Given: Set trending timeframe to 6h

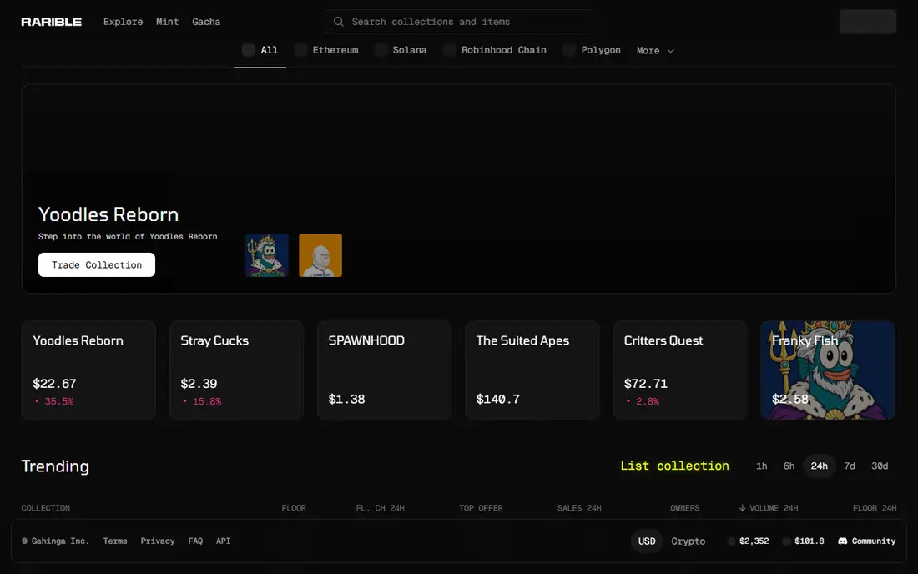Looking at the screenshot, I should click(x=789, y=466).
